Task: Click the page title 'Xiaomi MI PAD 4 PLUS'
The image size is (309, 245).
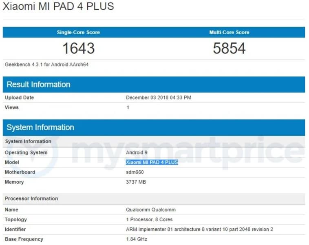Action: [58, 6]
